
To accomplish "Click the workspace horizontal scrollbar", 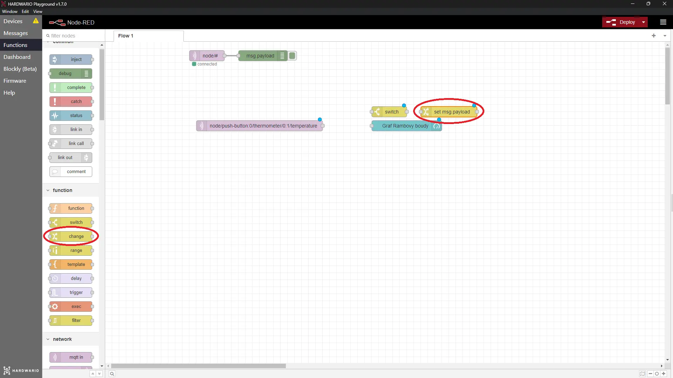I will pos(198,366).
